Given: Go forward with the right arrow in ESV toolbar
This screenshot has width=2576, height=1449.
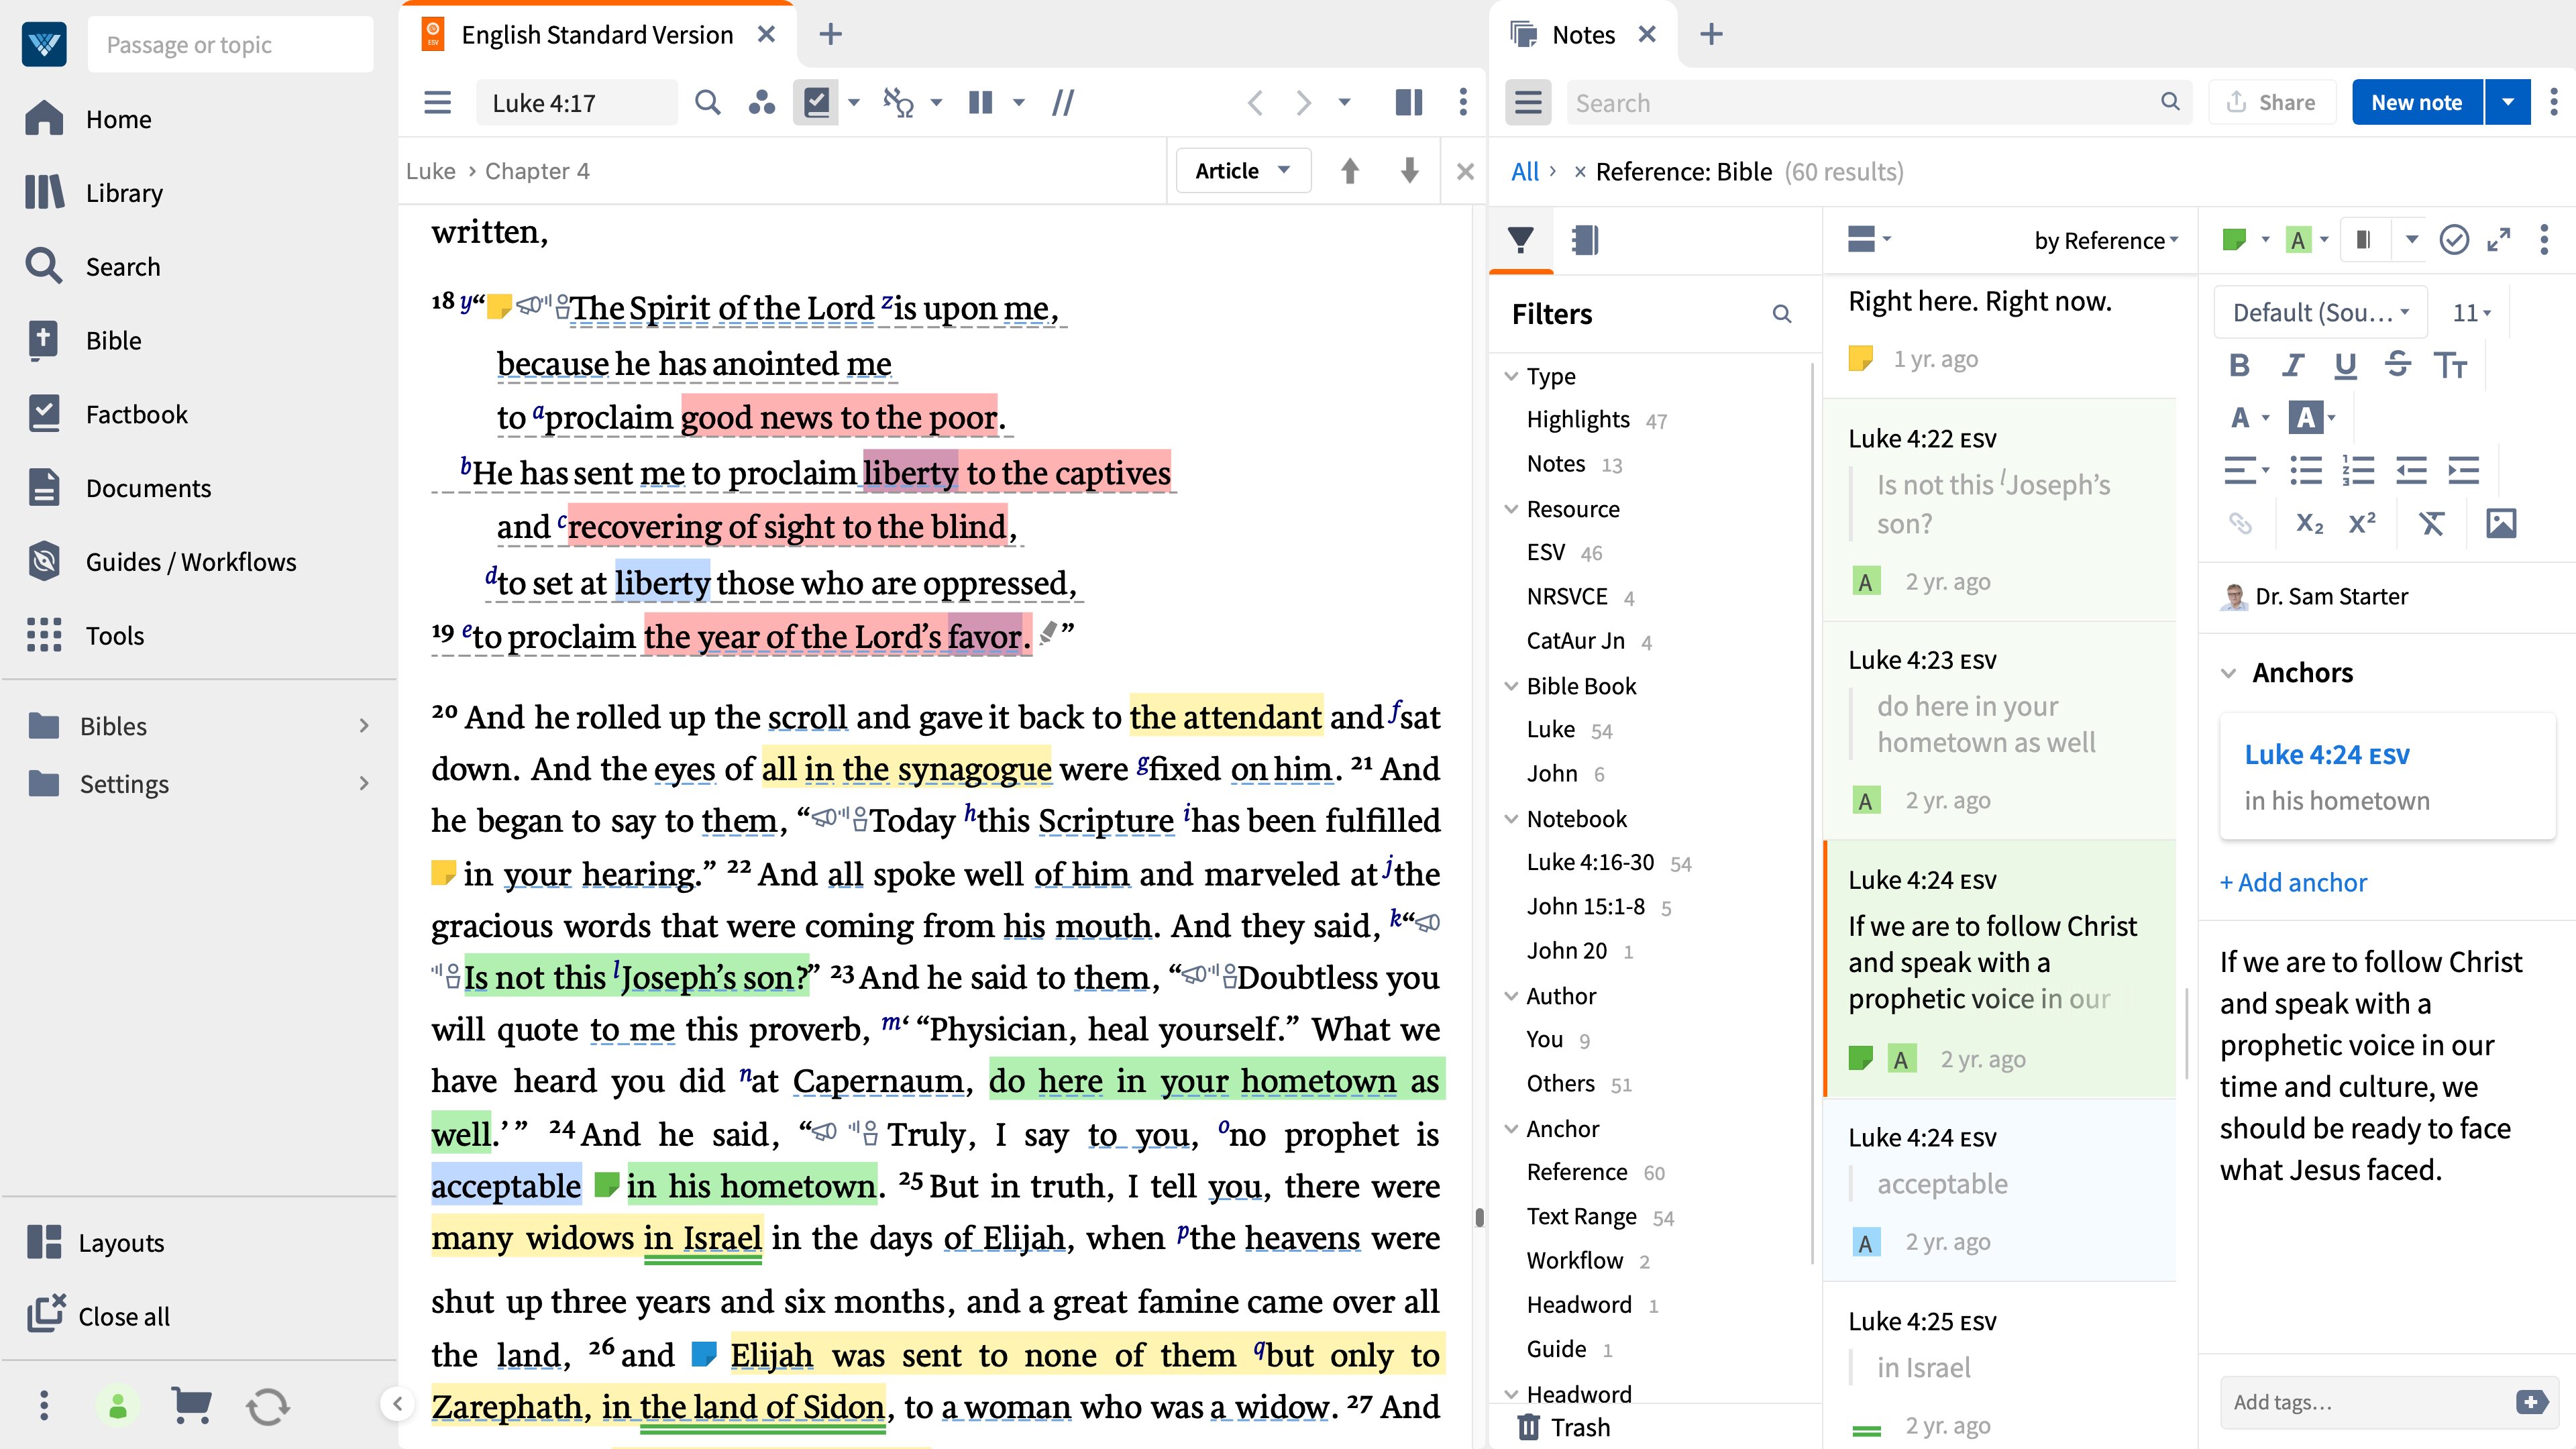Looking at the screenshot, I should tap(1302, 102).
